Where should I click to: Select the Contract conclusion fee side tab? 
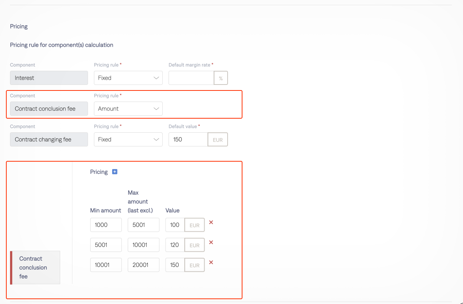point(35,268)
